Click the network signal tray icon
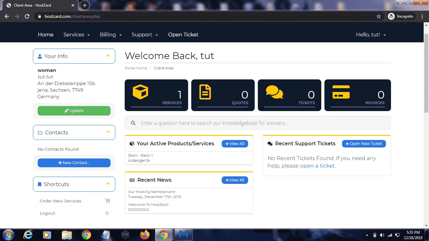429x241 pixels. point(390,235)
